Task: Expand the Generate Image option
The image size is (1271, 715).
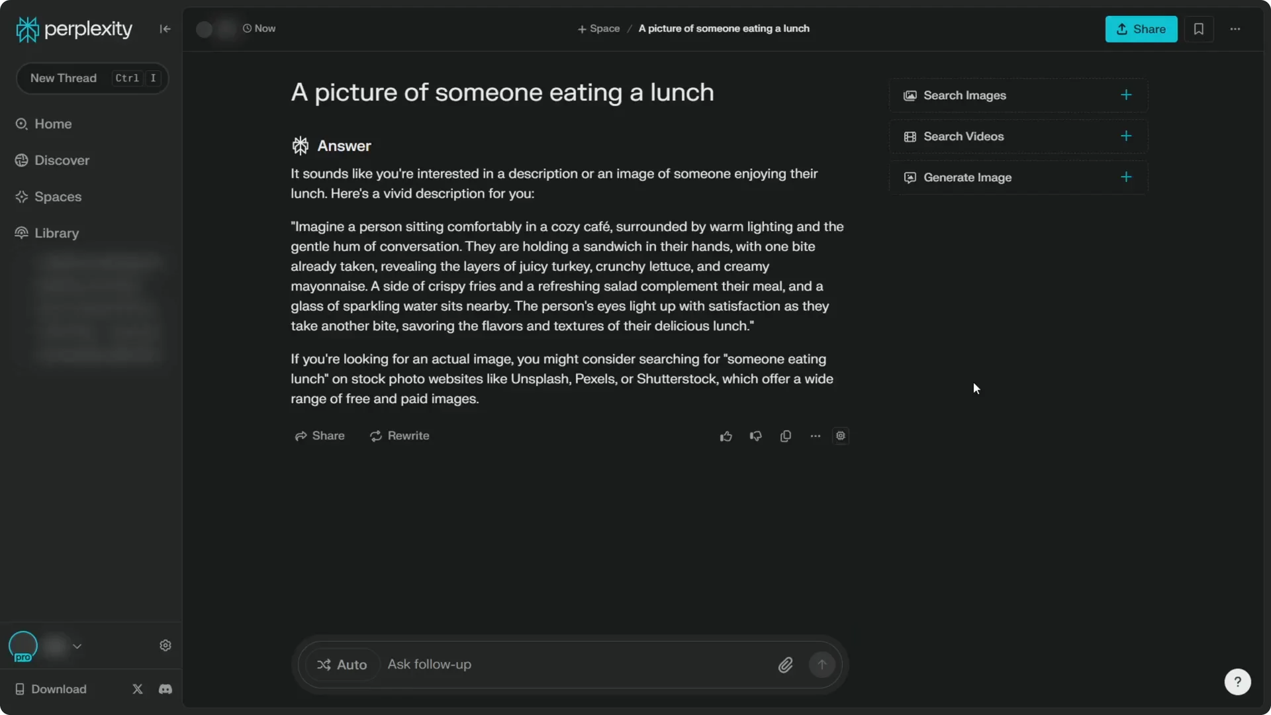Action: click(x=1126, y=177)
